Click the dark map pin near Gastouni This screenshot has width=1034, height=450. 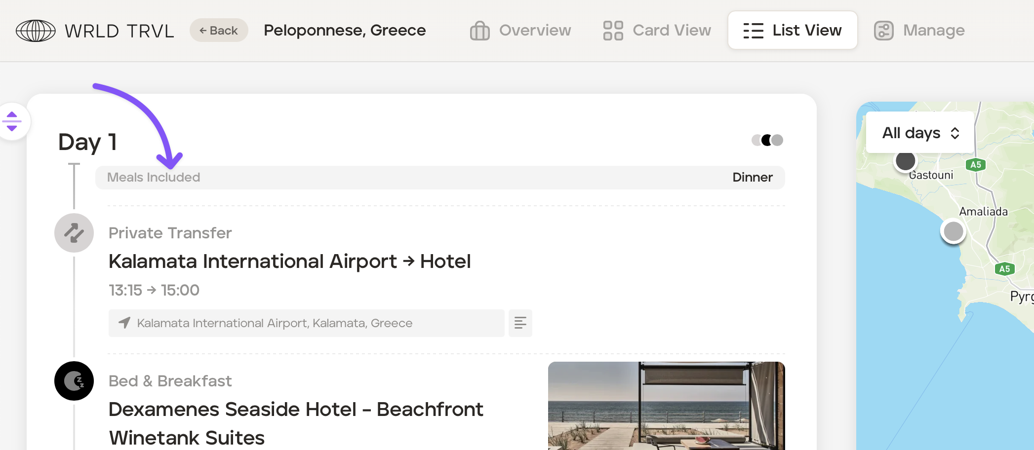pyautogui.click(x=905, y=161)
